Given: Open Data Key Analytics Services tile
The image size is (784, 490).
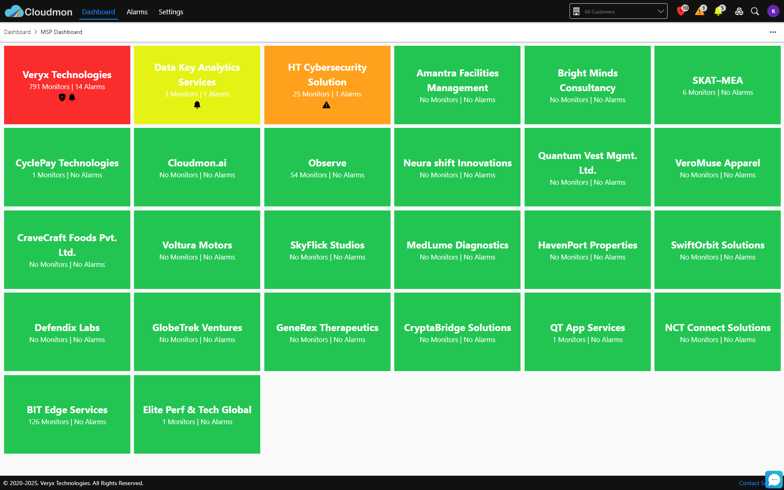Looking at the screenshot, I should [197, 85].
